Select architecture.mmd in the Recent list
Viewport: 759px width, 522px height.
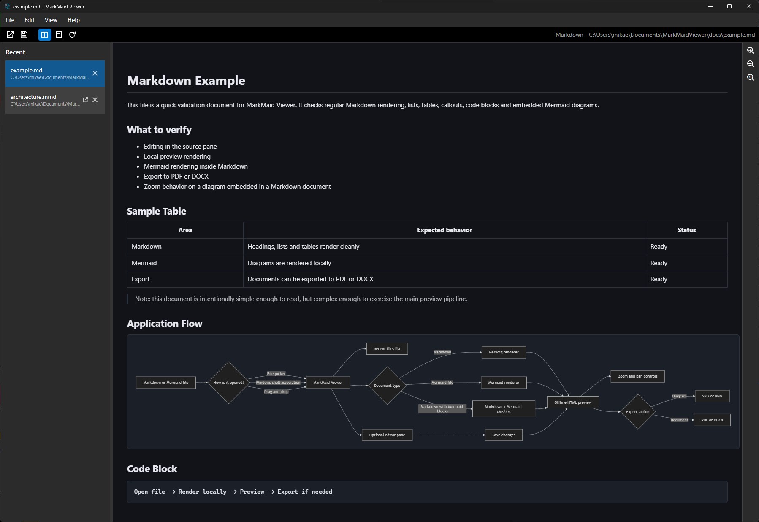tap(55, 100)
